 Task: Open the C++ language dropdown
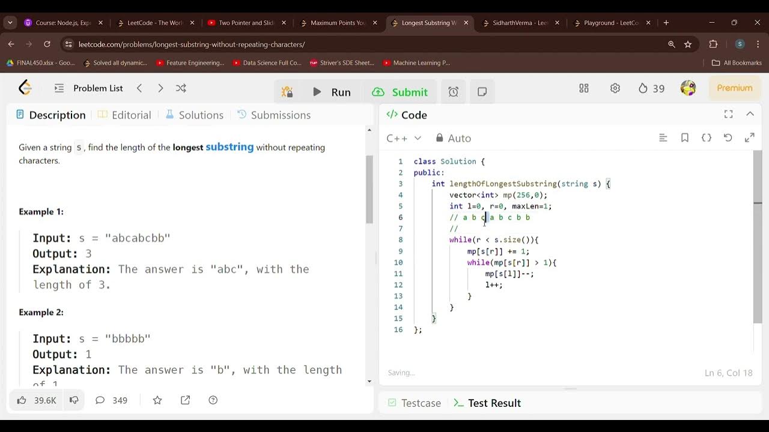[404, 138]
